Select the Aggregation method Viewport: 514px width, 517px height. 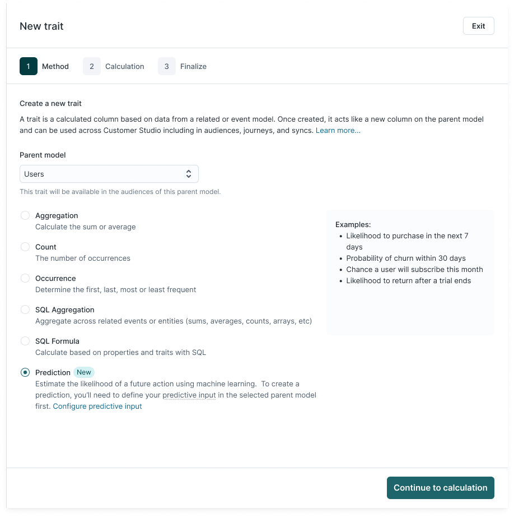click(x=25, y=215)
